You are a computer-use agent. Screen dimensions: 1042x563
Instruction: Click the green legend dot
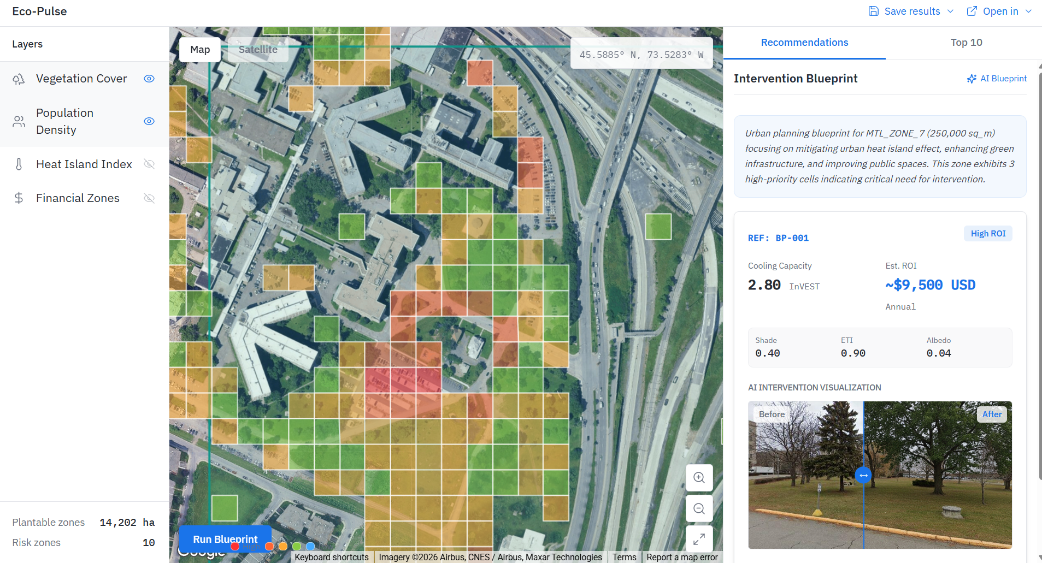point(297,546)
